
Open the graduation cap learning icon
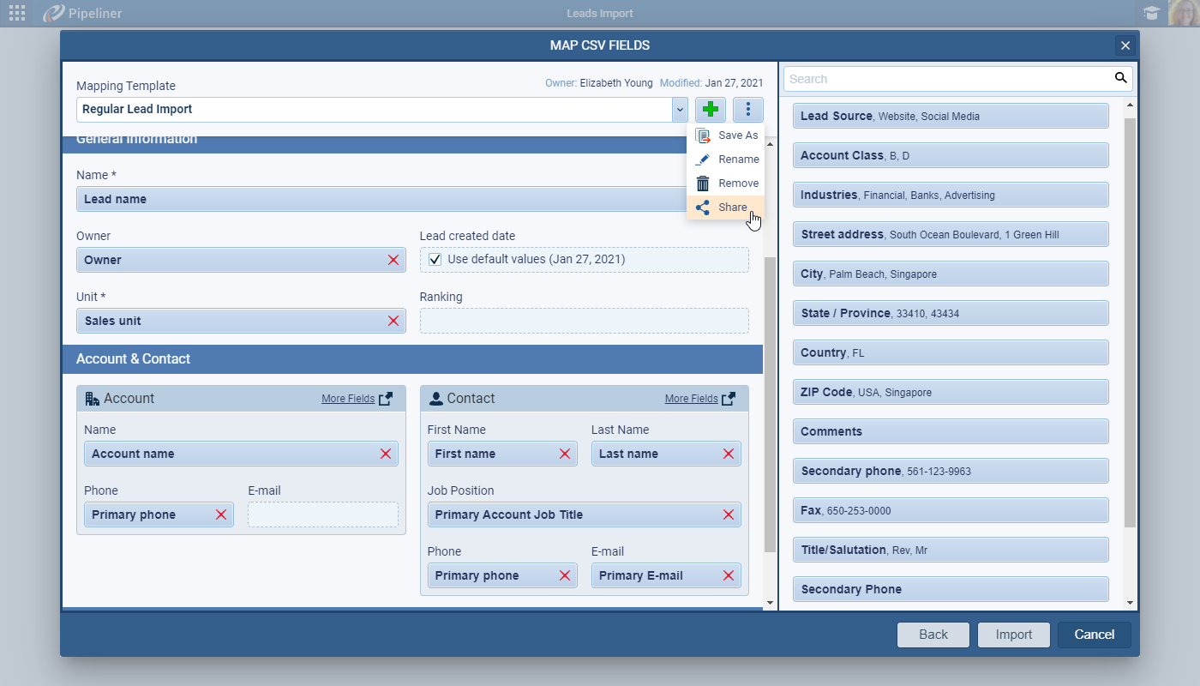coord(1152,13)
